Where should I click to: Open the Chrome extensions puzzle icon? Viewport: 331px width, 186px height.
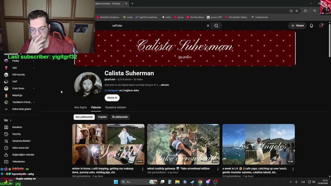tap(305, 11)
